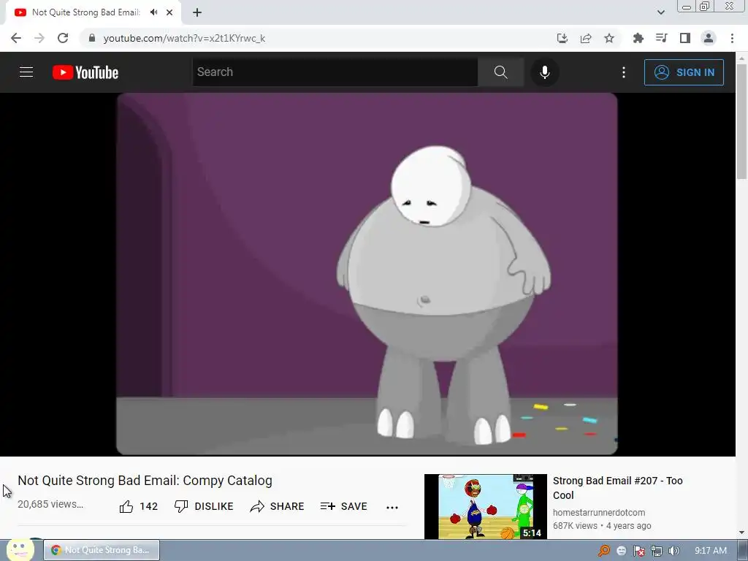
Task: Click the 9:17 AM taskbar clock
Action: pyautogui.click(x=710, y=551)
